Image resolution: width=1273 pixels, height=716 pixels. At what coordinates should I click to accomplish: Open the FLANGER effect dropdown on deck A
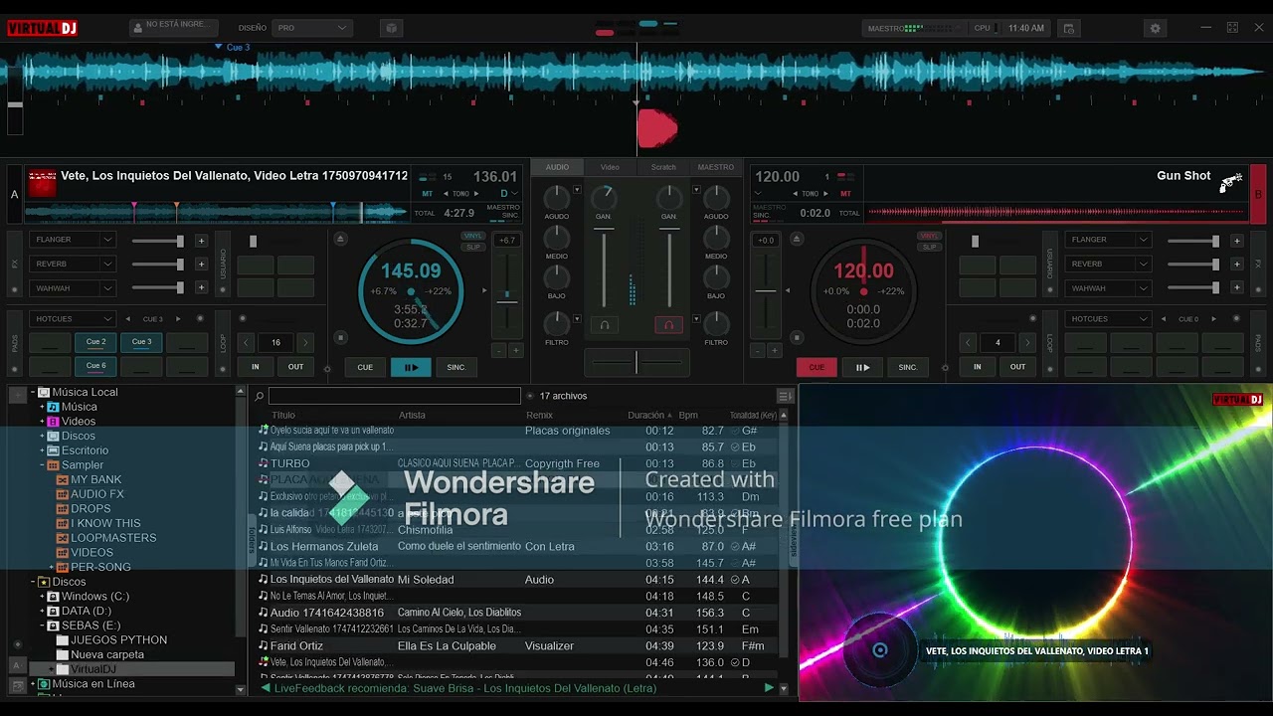pos(74,240)
